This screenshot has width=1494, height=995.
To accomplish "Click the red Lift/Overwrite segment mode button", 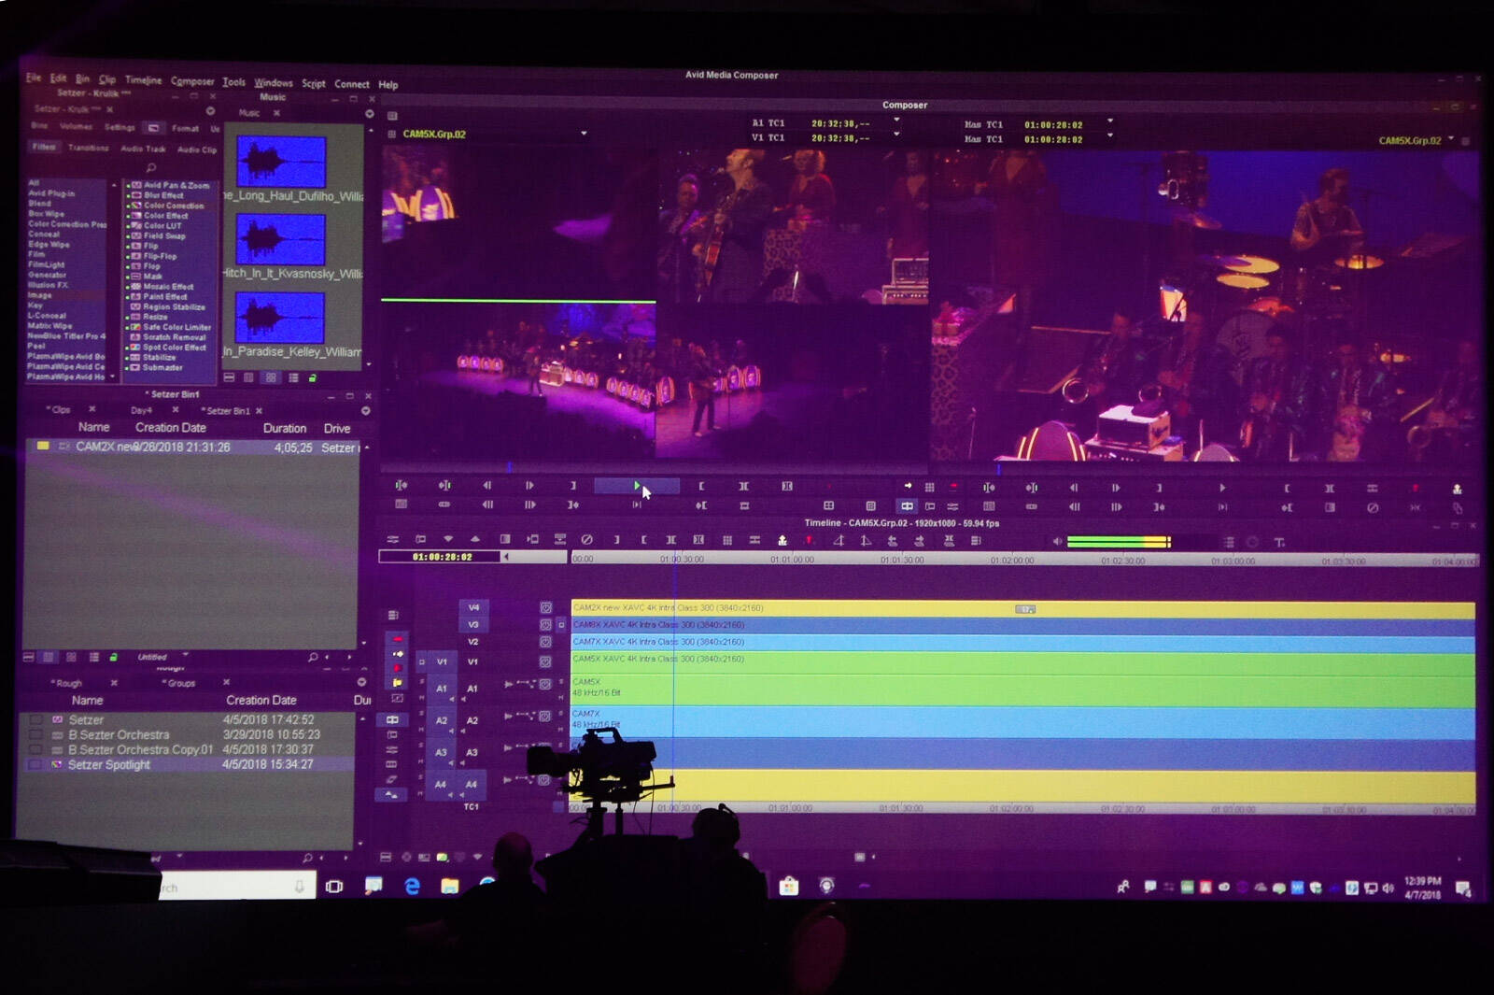I will (x=398, y=640).
